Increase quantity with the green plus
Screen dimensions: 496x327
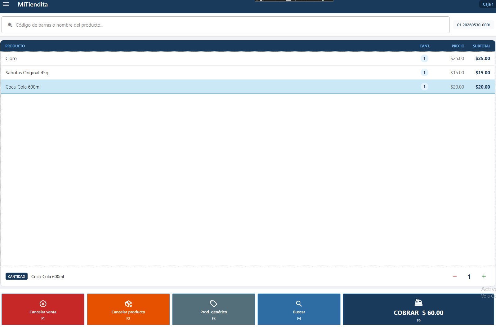[x=484, y=276]
